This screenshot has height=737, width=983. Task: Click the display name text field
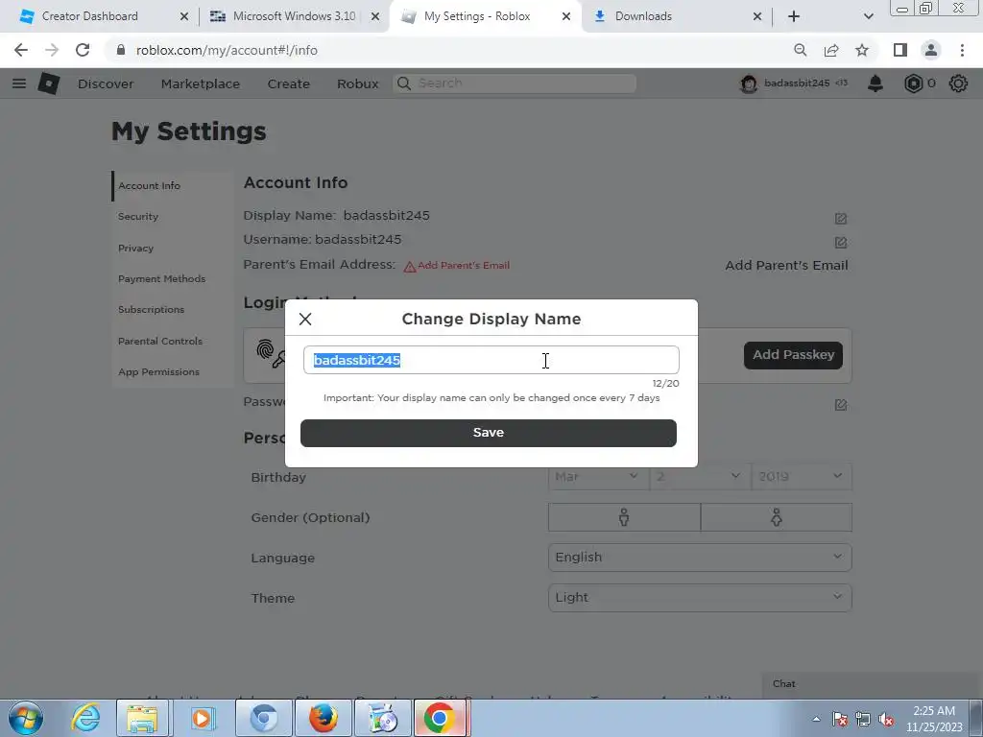click(x=491, y=360)
